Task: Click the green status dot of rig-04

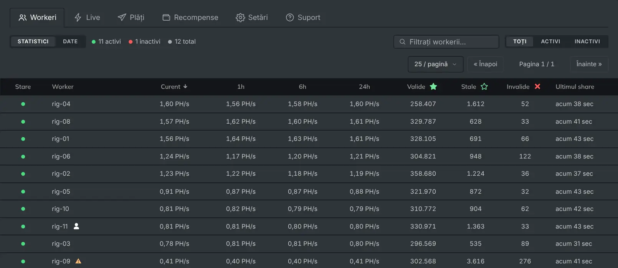Action: coord(23,104)
